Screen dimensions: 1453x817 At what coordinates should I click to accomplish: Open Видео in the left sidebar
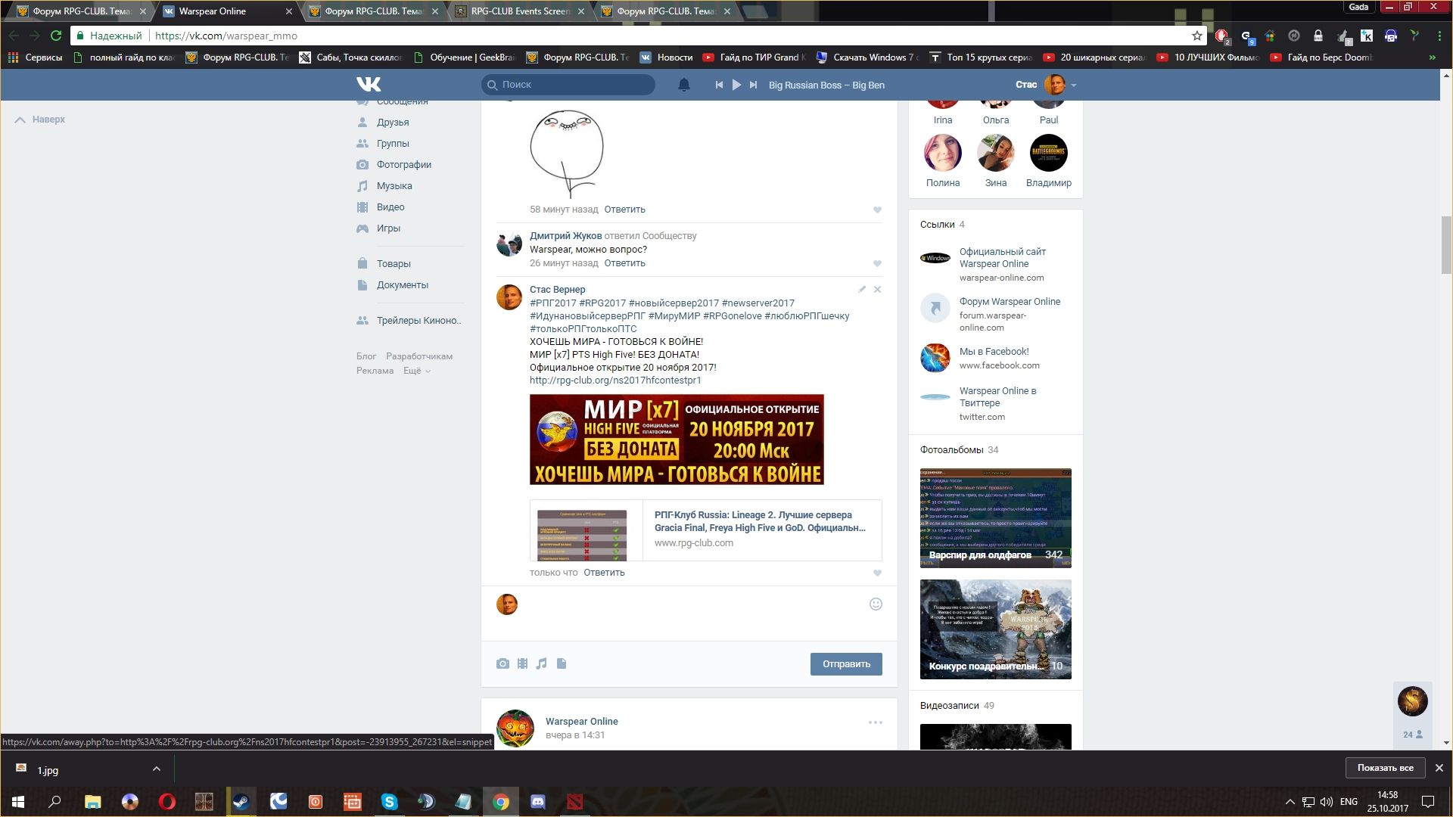click(x=390, y=207)
